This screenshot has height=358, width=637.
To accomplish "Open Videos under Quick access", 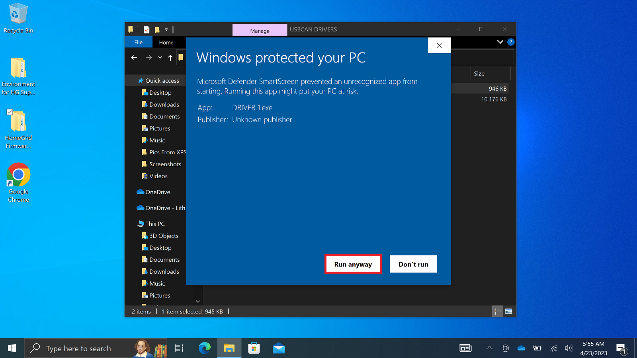I will point(154,176).
